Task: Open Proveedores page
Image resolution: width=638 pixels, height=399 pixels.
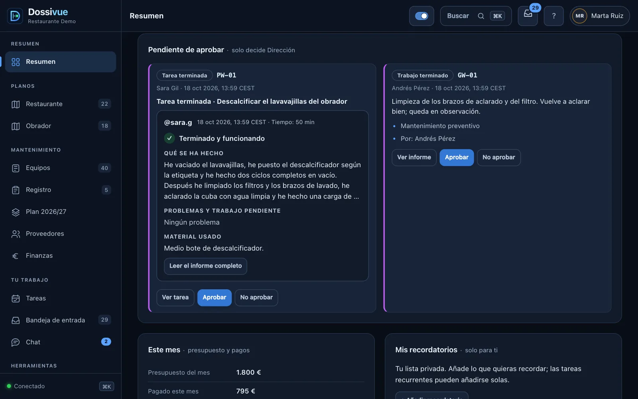Action: click(61, 234)
